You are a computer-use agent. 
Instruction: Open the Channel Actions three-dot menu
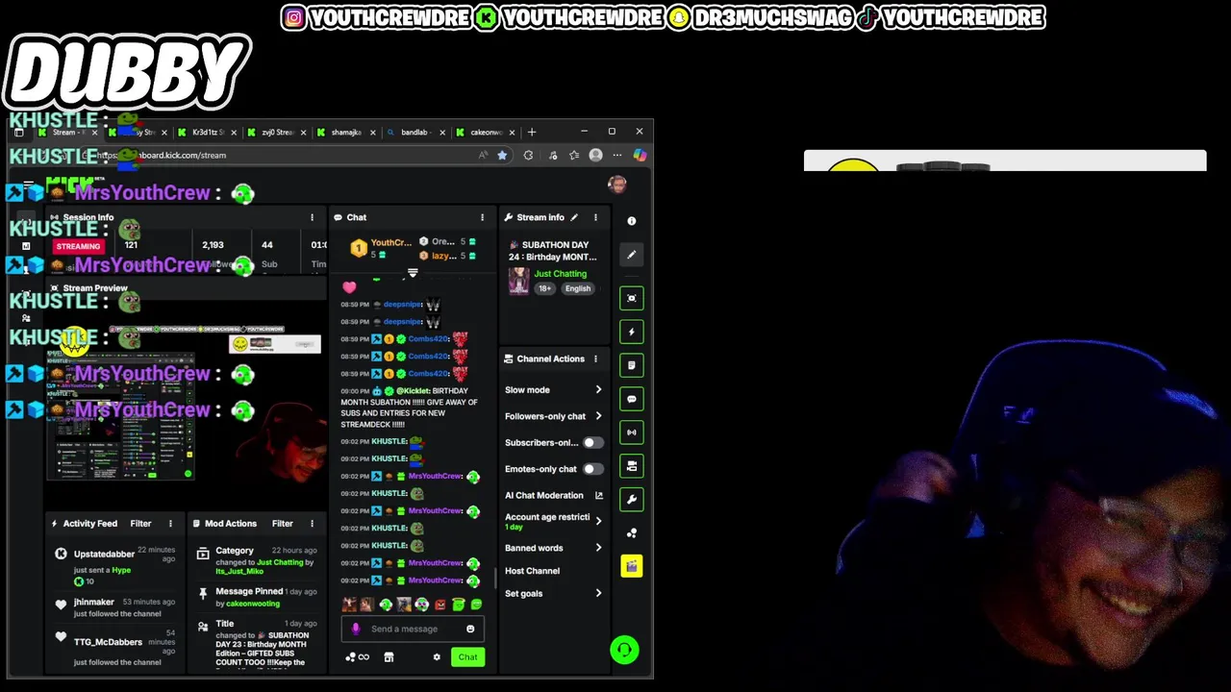tap(595, 358)
